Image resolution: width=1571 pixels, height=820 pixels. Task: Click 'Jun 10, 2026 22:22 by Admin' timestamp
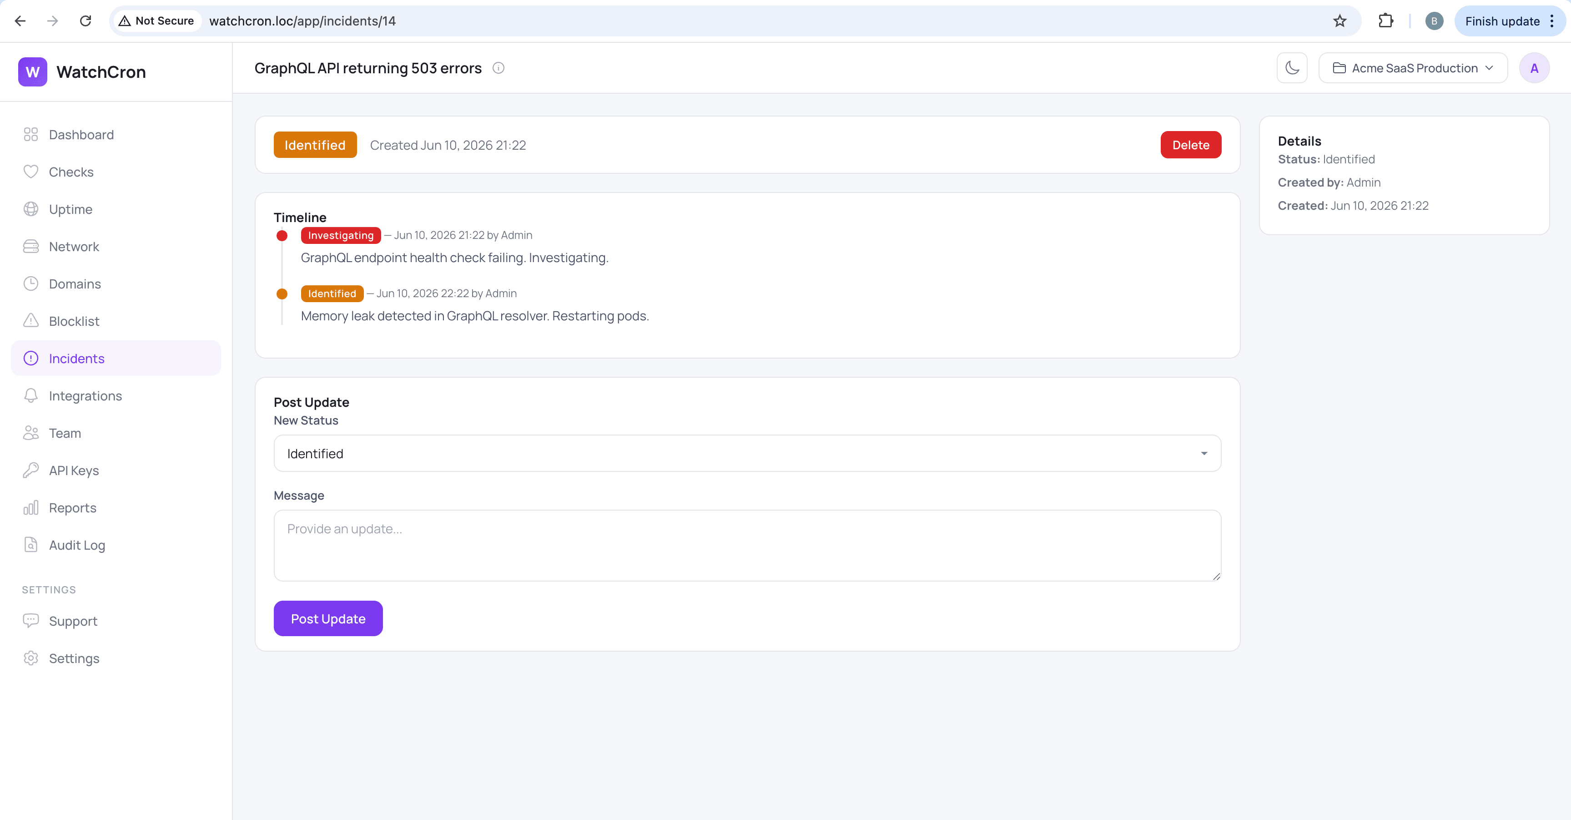[x=446, y=294]
